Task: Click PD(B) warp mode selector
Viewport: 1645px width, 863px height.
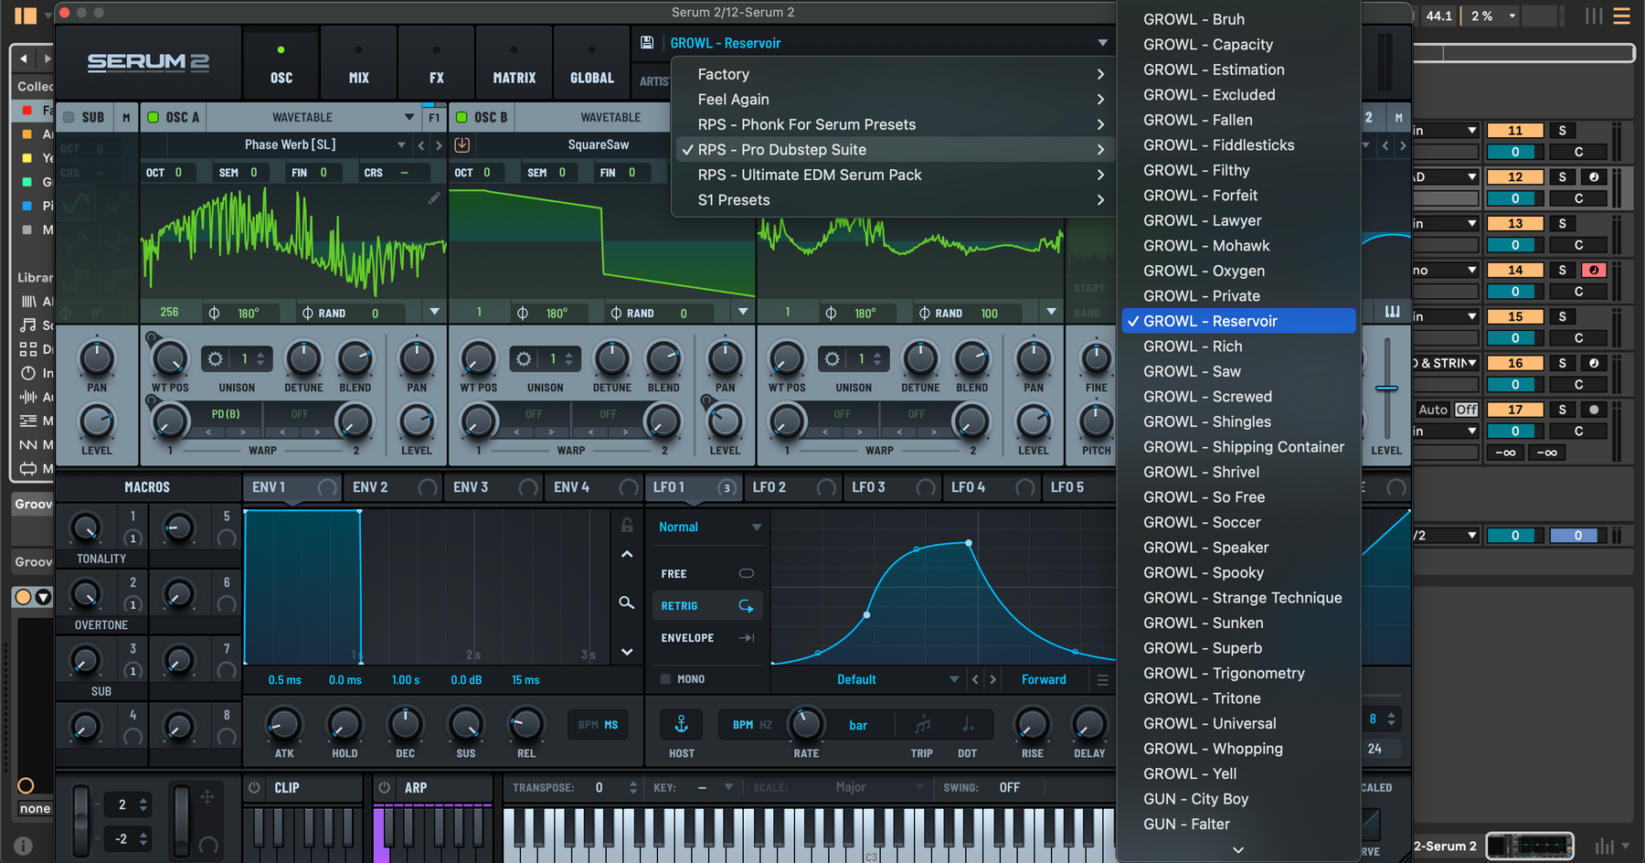Action: click(x=226, y=414)
